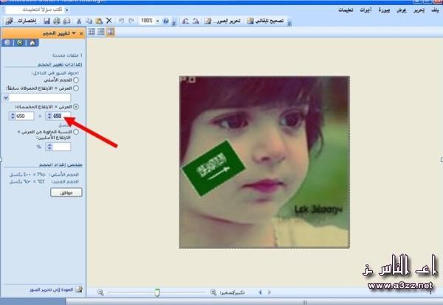Image resolution: width=443 pixels, height=305 pixels.
Task: Click Auto Correct (تصحيح تلقائي) toolbar button
Action: (266, 21)
